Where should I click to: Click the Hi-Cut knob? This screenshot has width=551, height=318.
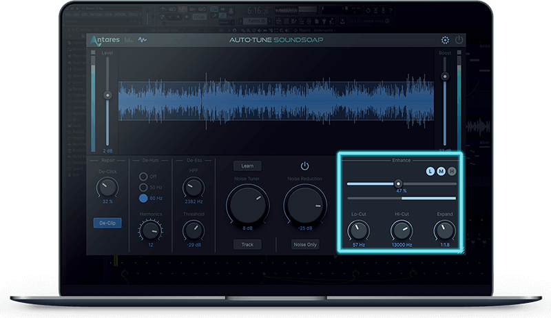click(402, 230)
